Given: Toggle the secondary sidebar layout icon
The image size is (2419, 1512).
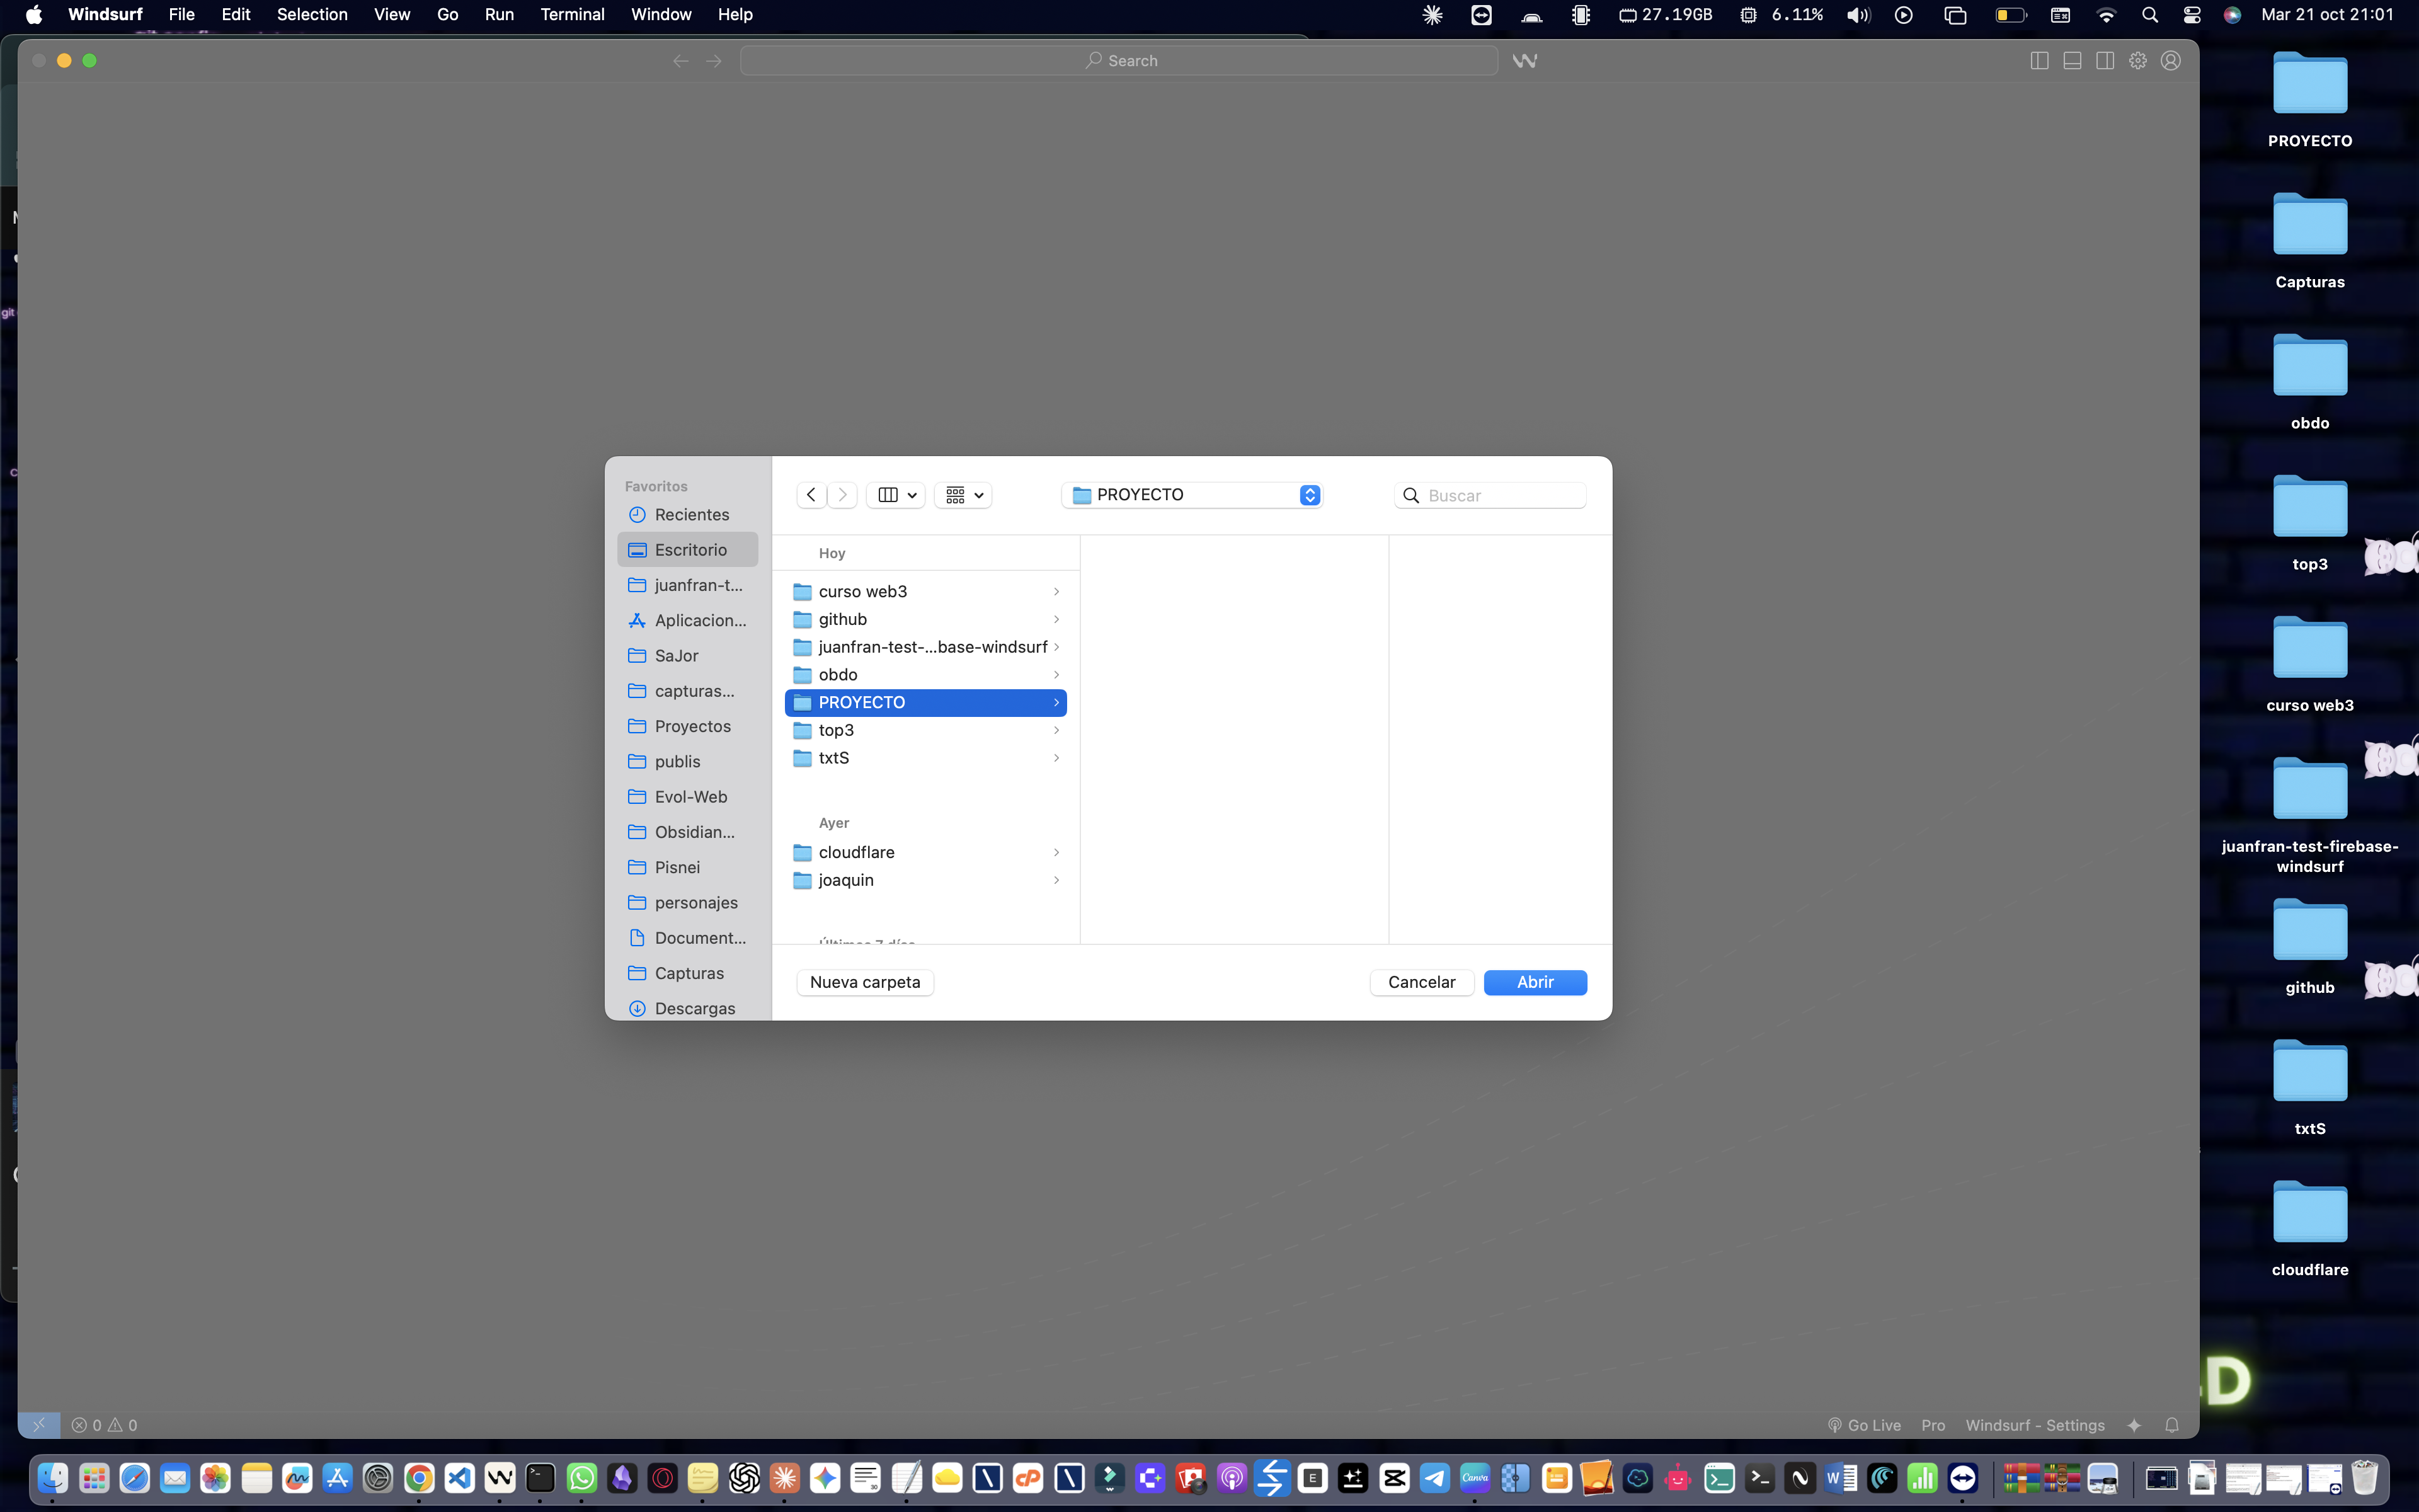Looking at the screenshot, I should [x=2105, y=61].
